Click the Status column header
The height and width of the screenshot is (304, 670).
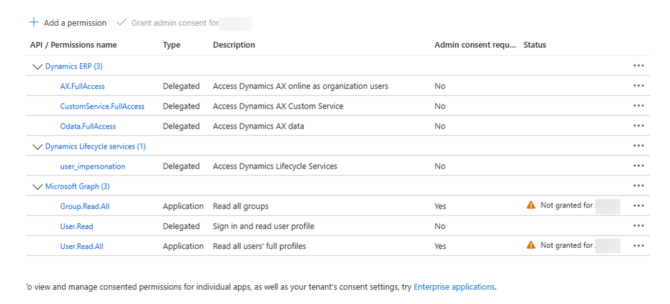(534, 45)
